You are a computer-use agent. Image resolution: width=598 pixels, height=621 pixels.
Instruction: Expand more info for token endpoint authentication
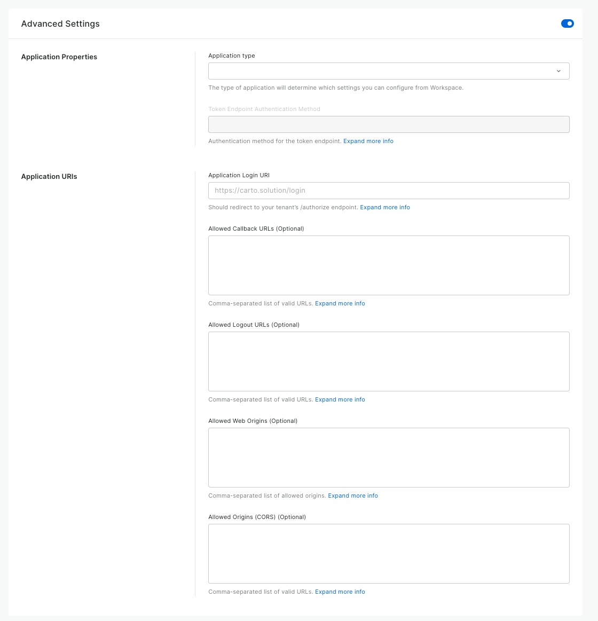click(368, 141)
